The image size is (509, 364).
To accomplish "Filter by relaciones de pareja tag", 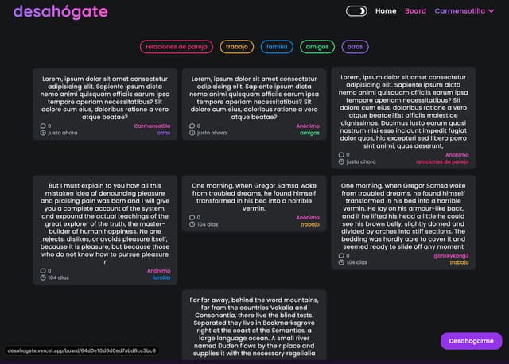I will (x=177, y=47).
